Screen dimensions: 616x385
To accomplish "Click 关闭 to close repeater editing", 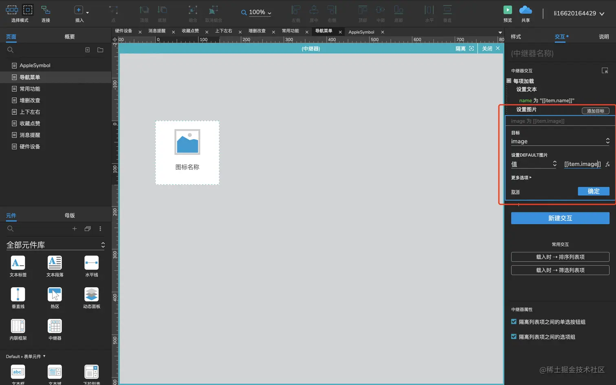I will pos(491,48).
